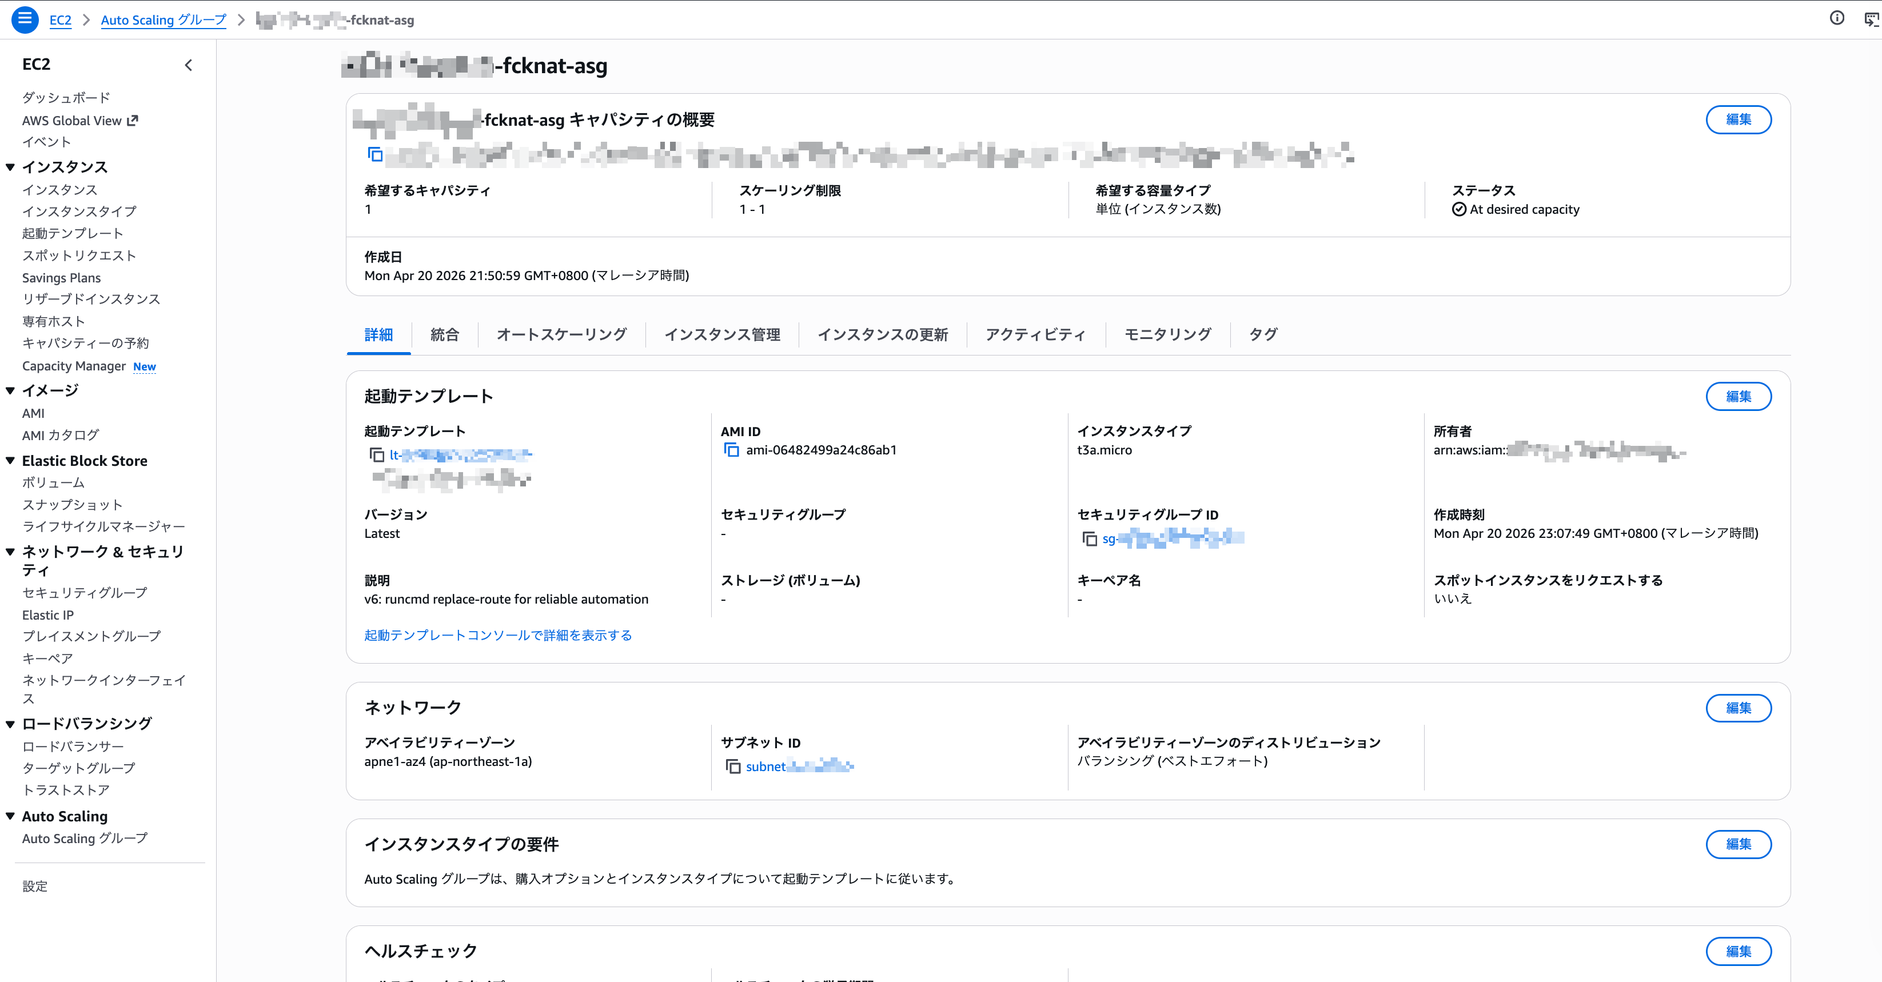This screenshot has height=982, width=1882.
Task: Open the インスタンス管理 tab
Action: (722, 334)
